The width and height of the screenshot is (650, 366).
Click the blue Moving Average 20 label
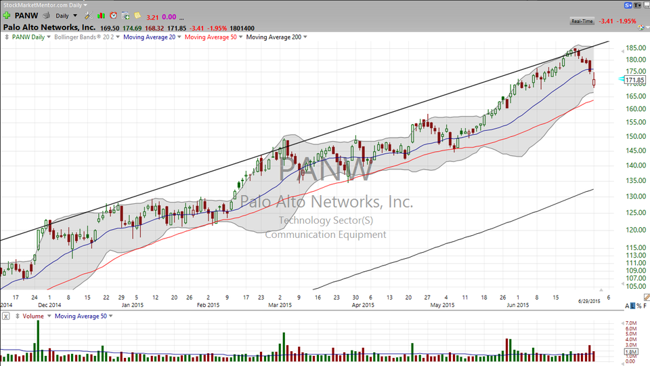pos(149,37)
